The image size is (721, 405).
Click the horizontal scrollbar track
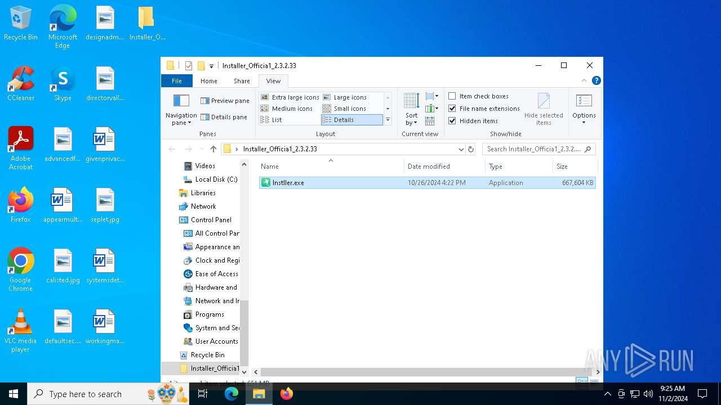tap(426, 372)
